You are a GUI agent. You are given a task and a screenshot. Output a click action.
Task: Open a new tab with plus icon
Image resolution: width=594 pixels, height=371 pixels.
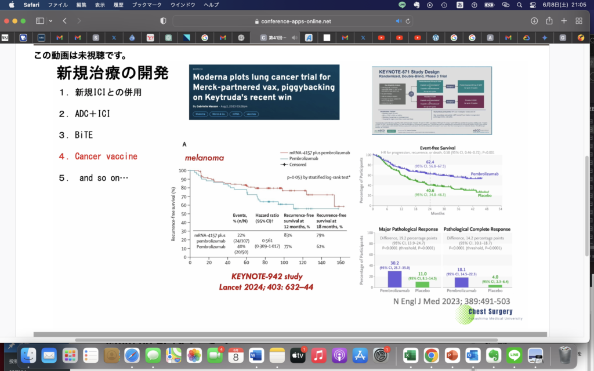564,21
